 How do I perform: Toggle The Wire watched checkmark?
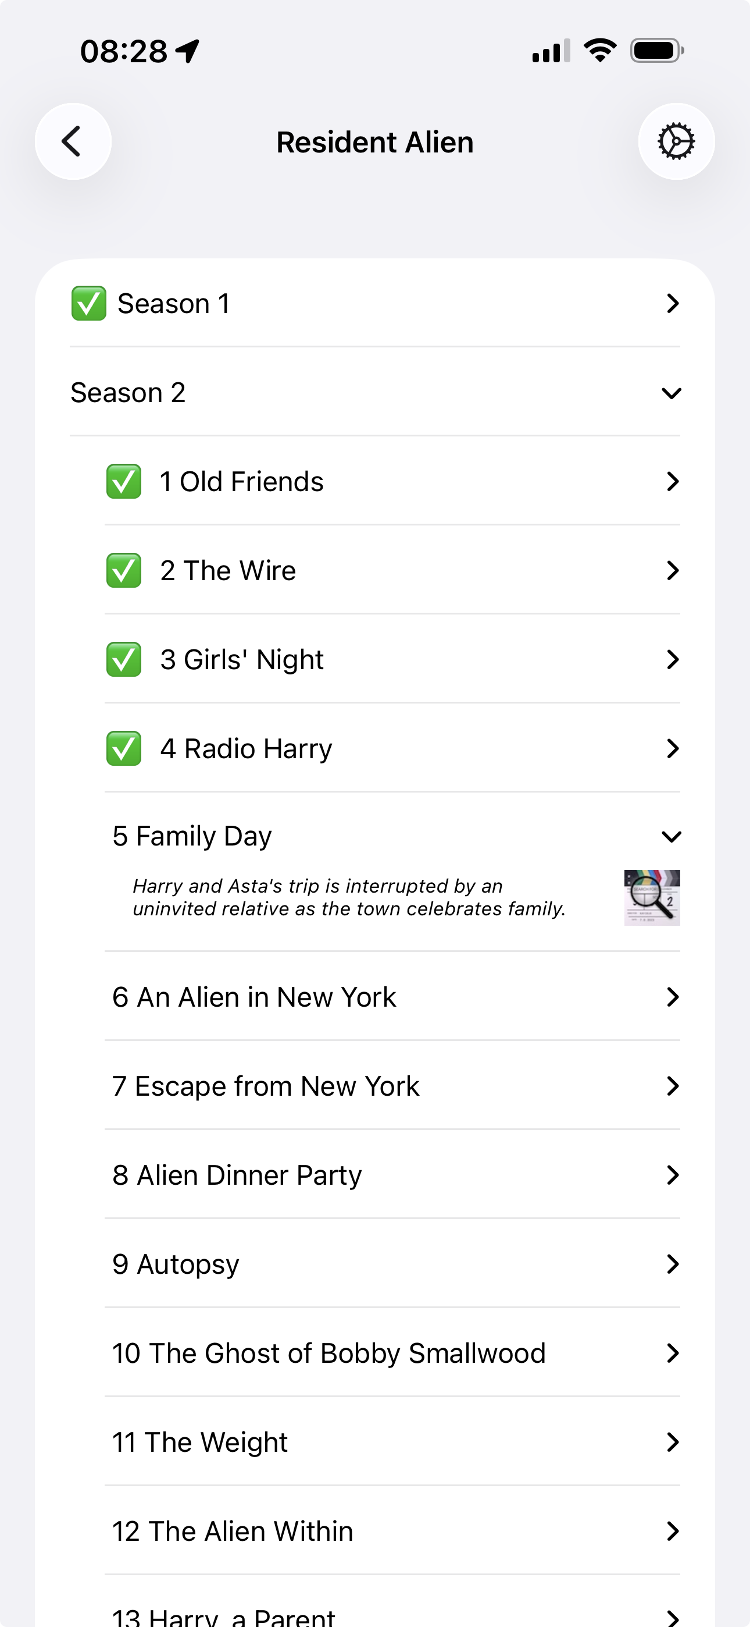(x=124, y=570)
